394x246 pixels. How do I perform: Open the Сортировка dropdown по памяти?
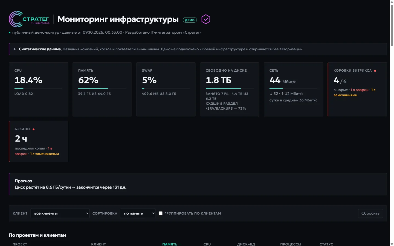[x=138, y=213]
